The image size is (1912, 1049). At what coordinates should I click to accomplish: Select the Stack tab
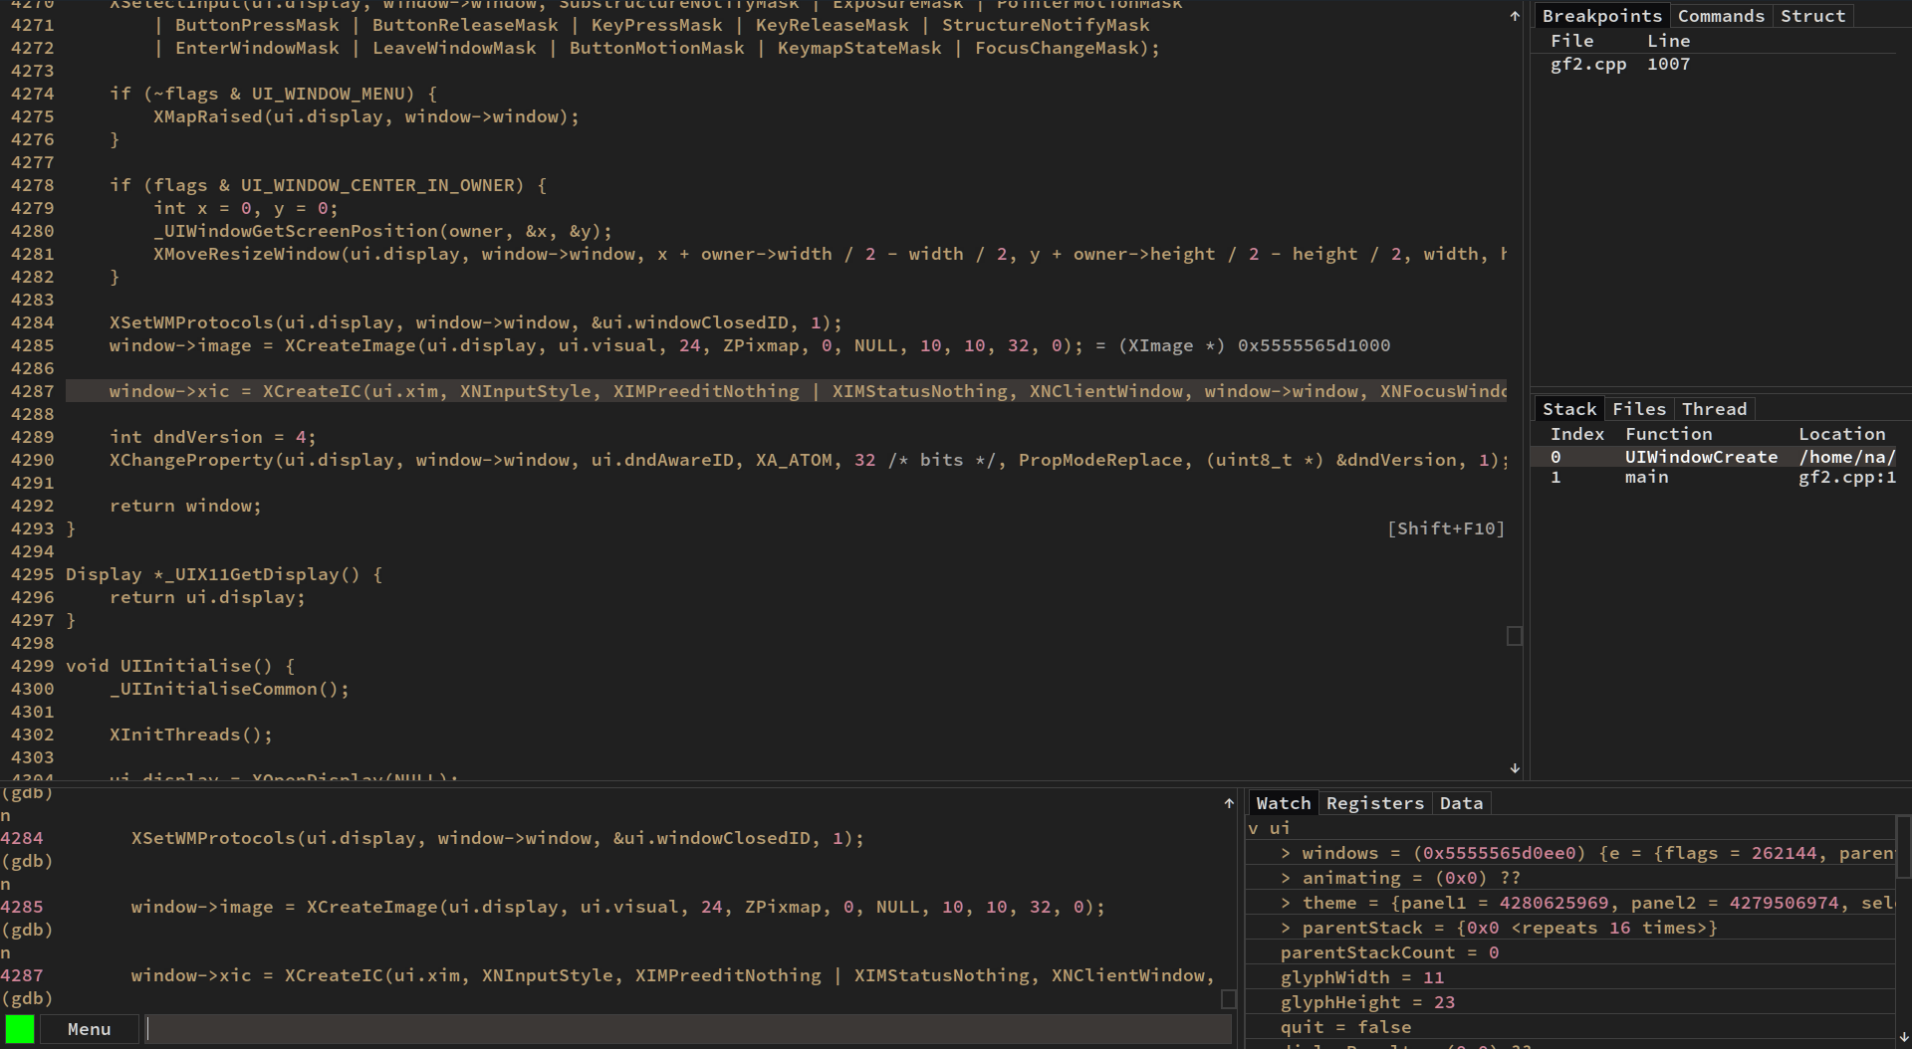[1569, 409]
